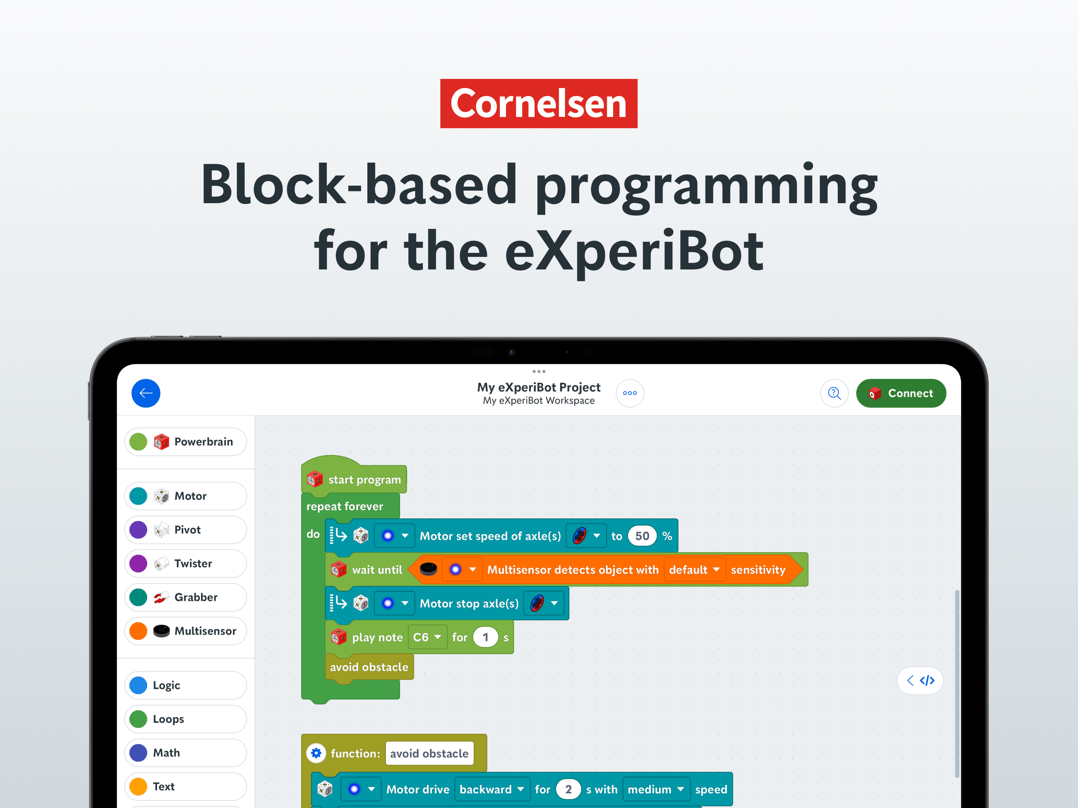Click the Motor category cube icon
Screen dimensions: 1078x808
(x=161, y=496)
